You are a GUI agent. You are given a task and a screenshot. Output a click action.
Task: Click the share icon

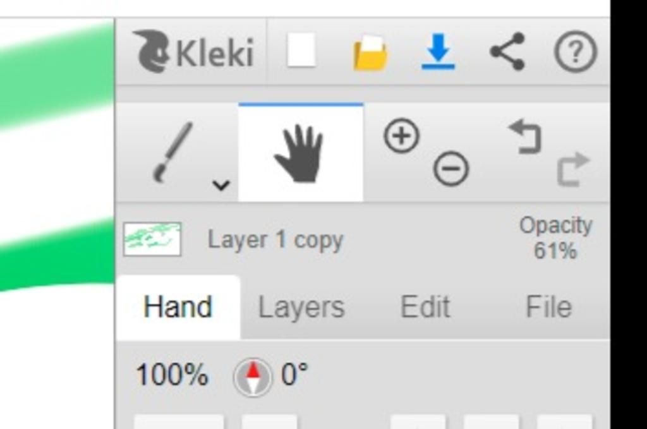pos(507,52)
